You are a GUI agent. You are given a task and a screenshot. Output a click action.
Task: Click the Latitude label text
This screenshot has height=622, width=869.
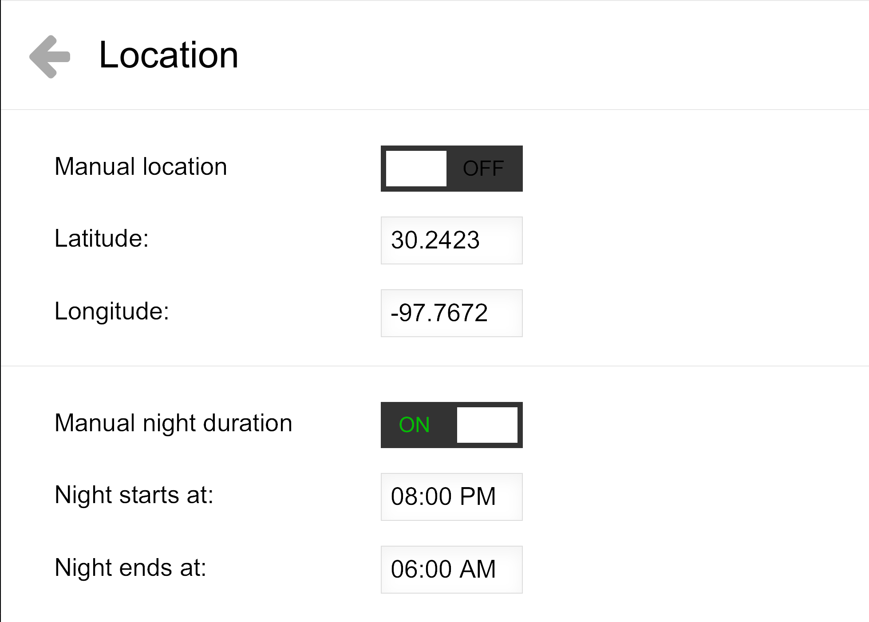click(x=102, y=239)
